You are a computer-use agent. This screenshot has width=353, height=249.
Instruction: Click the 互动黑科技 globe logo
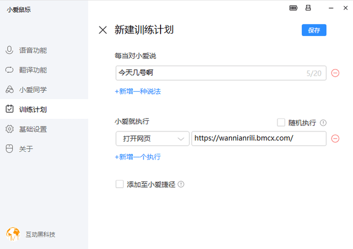pos(13,234)
